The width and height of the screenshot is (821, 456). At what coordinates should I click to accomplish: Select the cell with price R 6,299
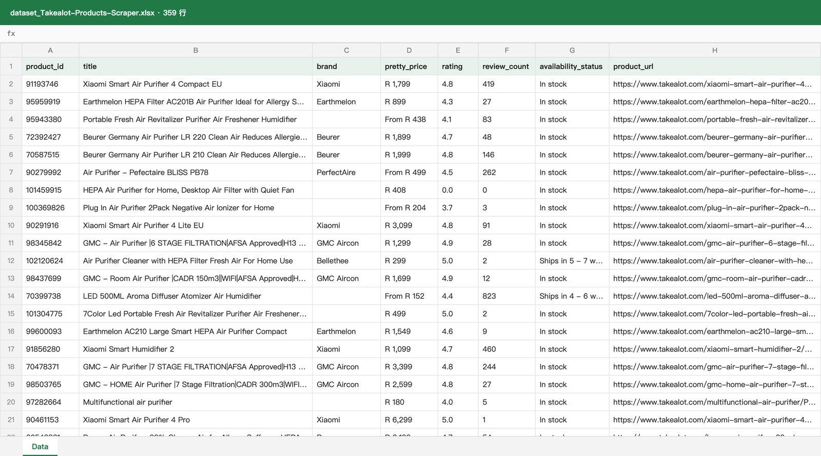[x=409, y=420]
